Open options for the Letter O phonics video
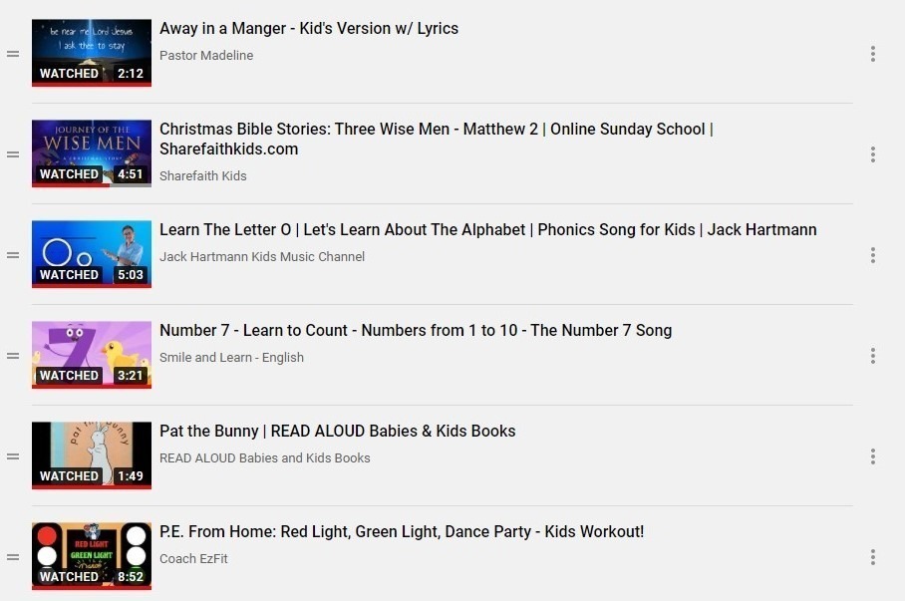 873,254
